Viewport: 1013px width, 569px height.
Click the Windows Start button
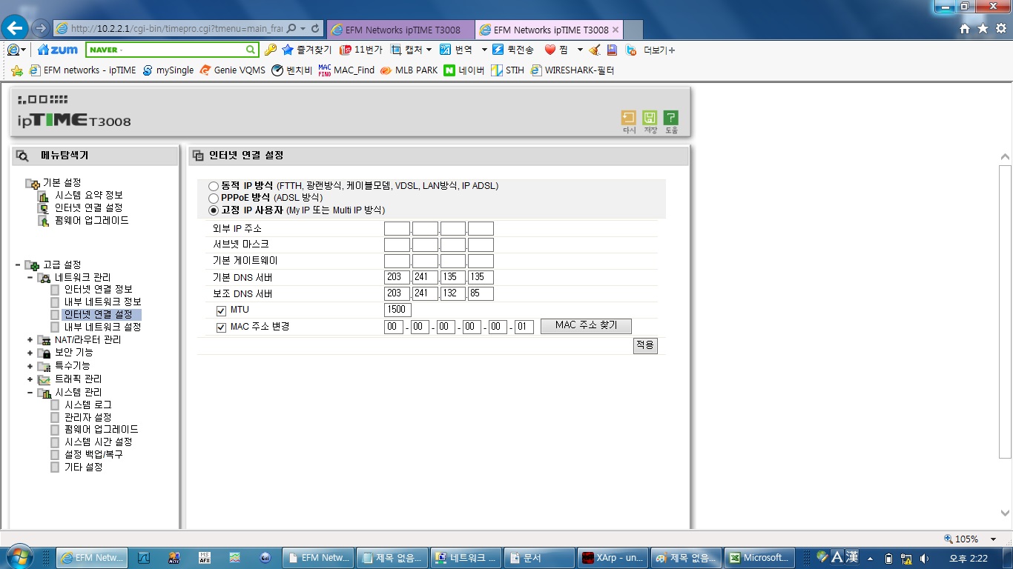point(19,556)
